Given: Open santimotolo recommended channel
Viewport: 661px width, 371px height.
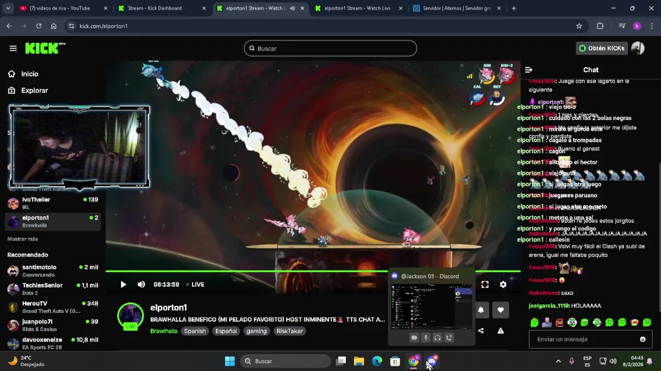Looking at the screenshot, I should click(53, 271).
